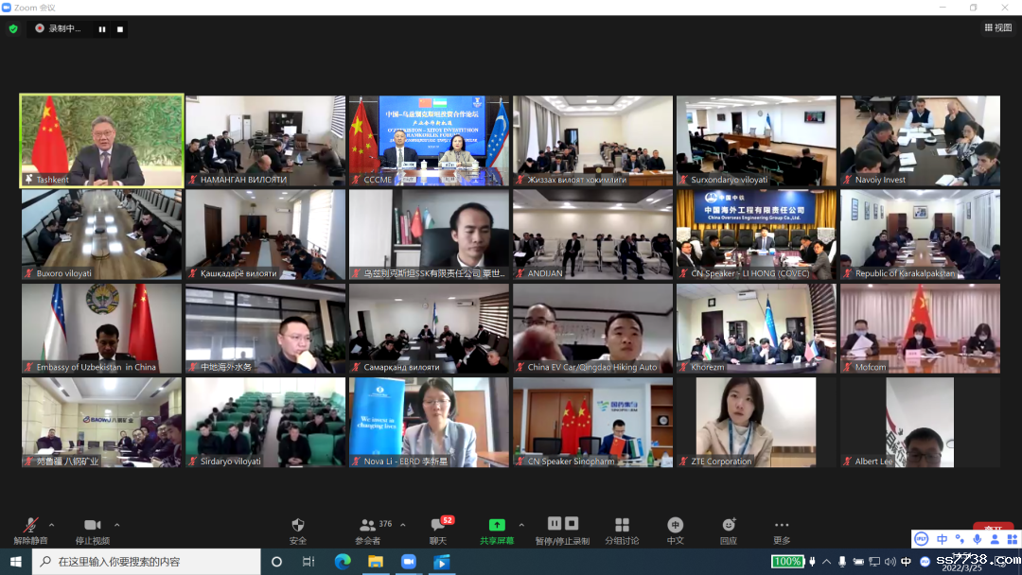Open the Reactions (回应) menu
This screenshot has width=1022, height=575.
click(x=729, y=525)
